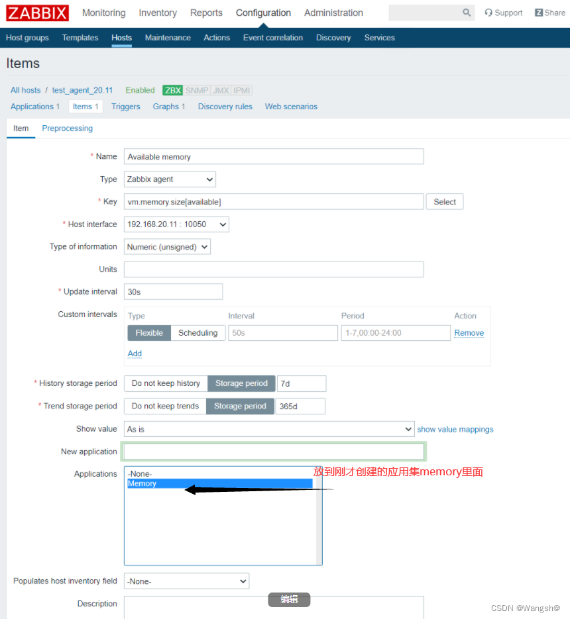Screen dimensions: 570x619
Task: Select Flexible custom interval type
Action: pos(149,333)
